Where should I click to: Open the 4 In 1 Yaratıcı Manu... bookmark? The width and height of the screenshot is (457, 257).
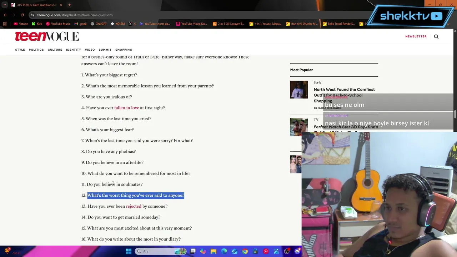pyautogui.click(x=265, y=24)
